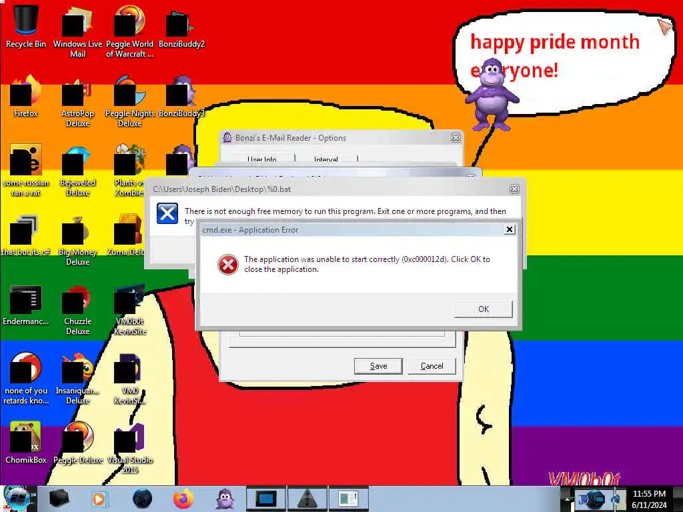The height and width of the screenshot is (512, 683).
Task: Click BonziBuddy taskbar icon
Action: pos(225,499)
